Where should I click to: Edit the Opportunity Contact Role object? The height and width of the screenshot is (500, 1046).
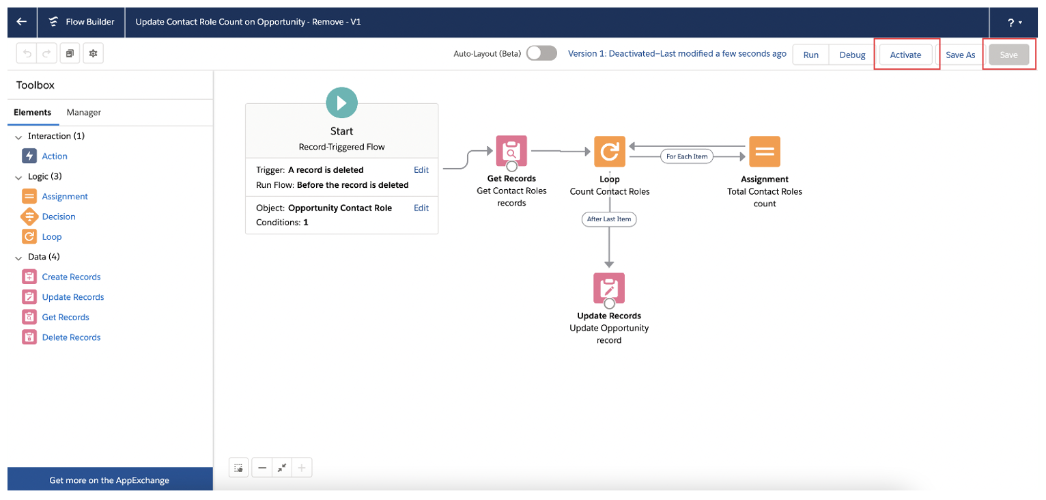pos(421,208)
